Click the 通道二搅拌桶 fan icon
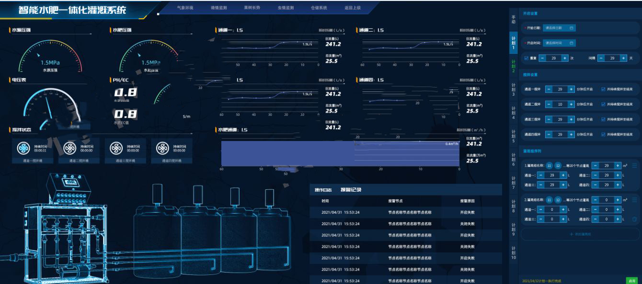642x284 pixels. [70, 149]
